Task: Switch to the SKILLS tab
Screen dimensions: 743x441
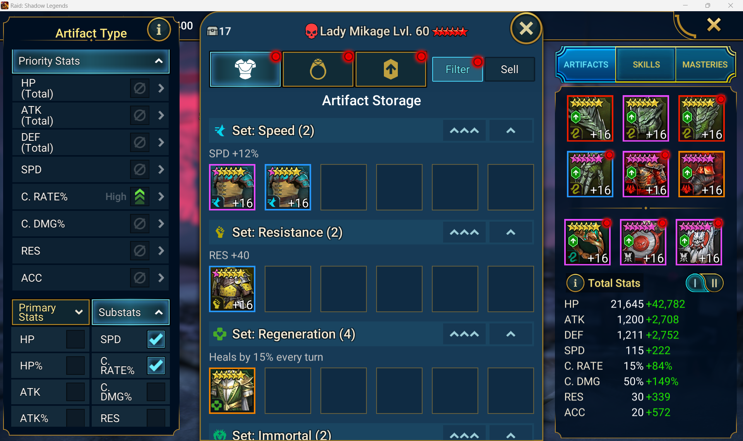Action: click(x=646, y=65)
